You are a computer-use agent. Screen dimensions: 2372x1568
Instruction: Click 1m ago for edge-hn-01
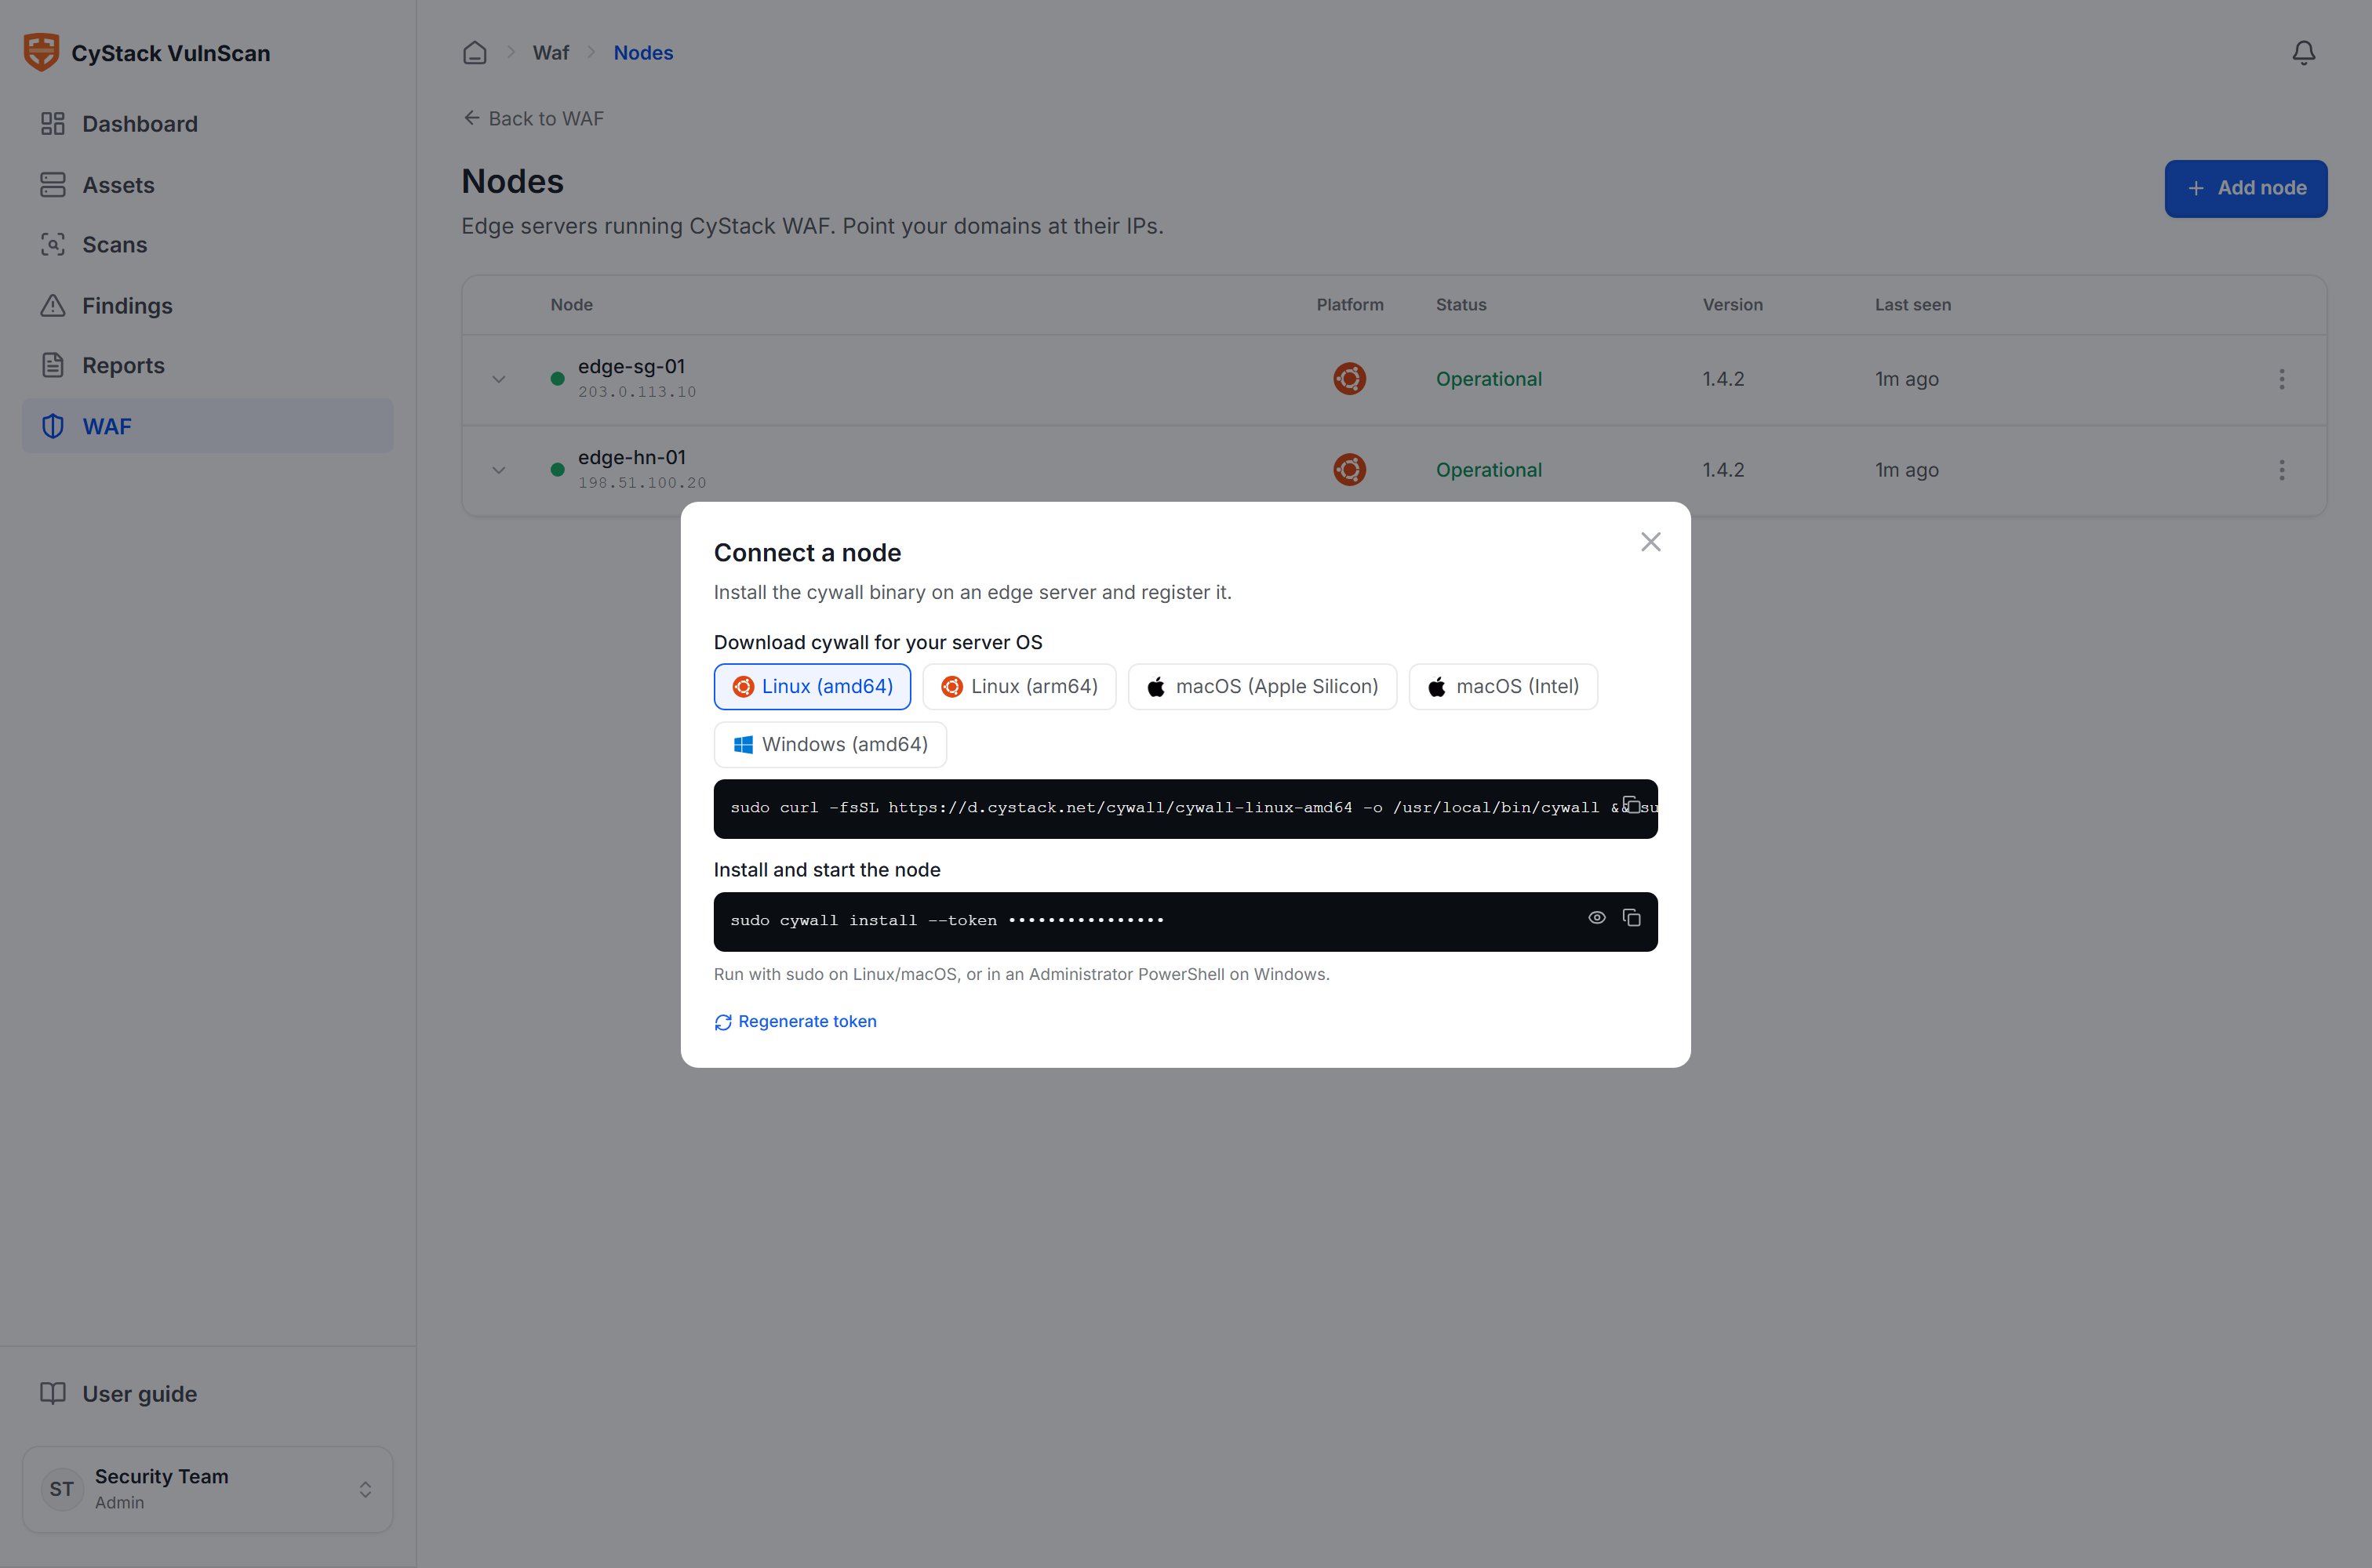pos(1907,470)
